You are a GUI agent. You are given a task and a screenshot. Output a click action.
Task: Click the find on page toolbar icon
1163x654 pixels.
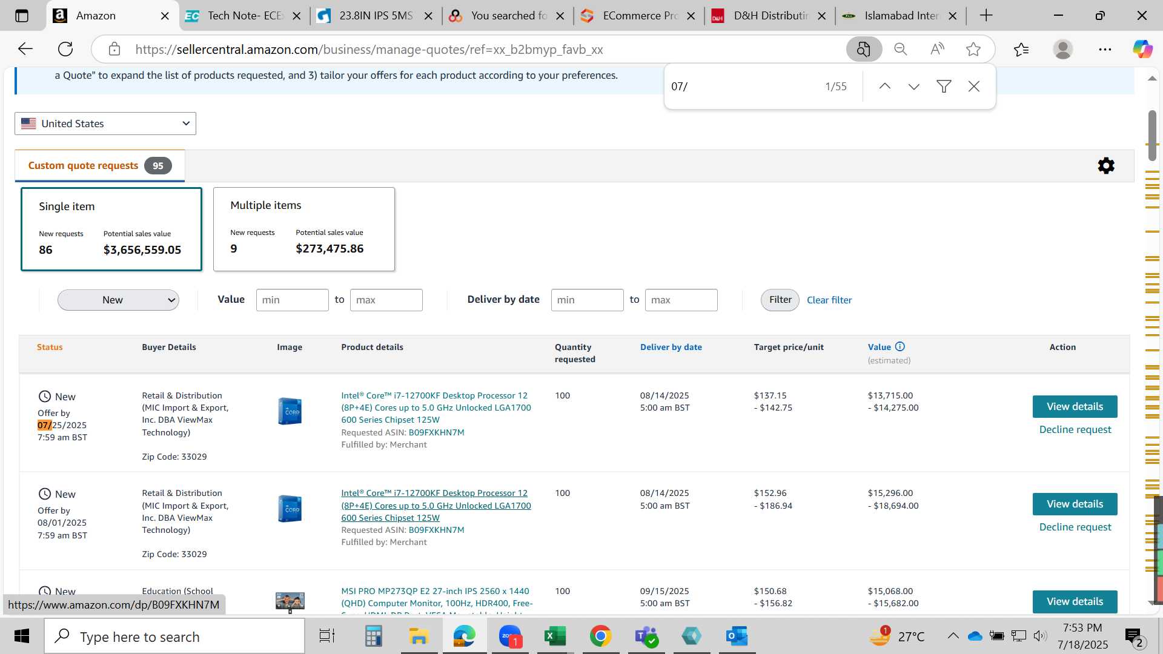click(x=864, y=49)
